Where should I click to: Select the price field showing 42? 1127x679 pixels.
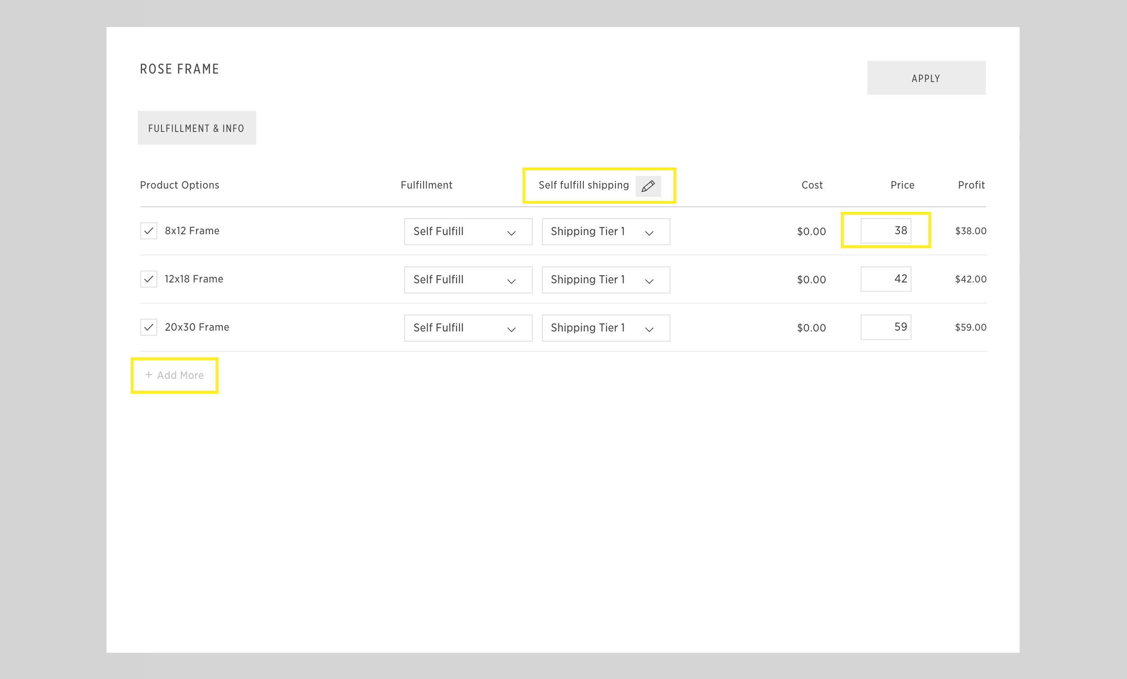point(885,279)
